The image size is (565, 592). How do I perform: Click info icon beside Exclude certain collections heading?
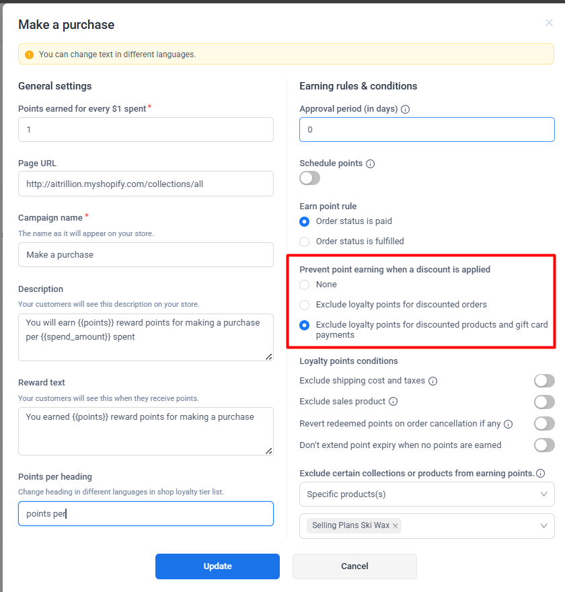(x=541, y=474)
